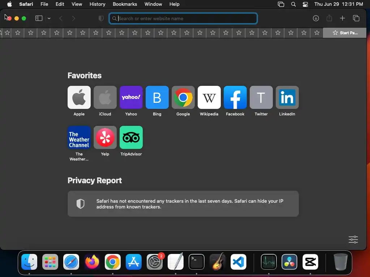Open the Yelp favorite
Viewport: 370px width, 277px height.
pos(105,137)
